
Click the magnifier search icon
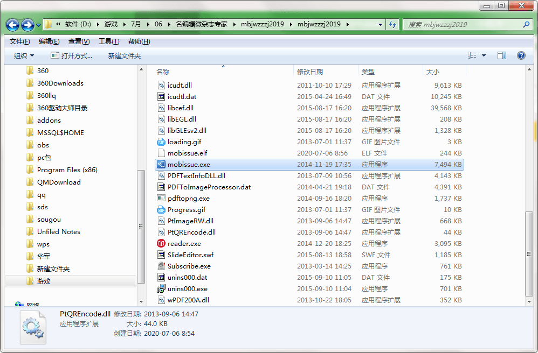point(526,24)
